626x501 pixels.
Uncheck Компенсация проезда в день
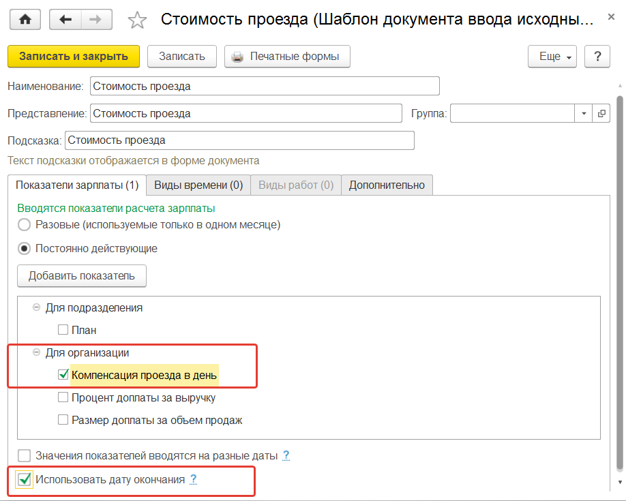point(63,374)
